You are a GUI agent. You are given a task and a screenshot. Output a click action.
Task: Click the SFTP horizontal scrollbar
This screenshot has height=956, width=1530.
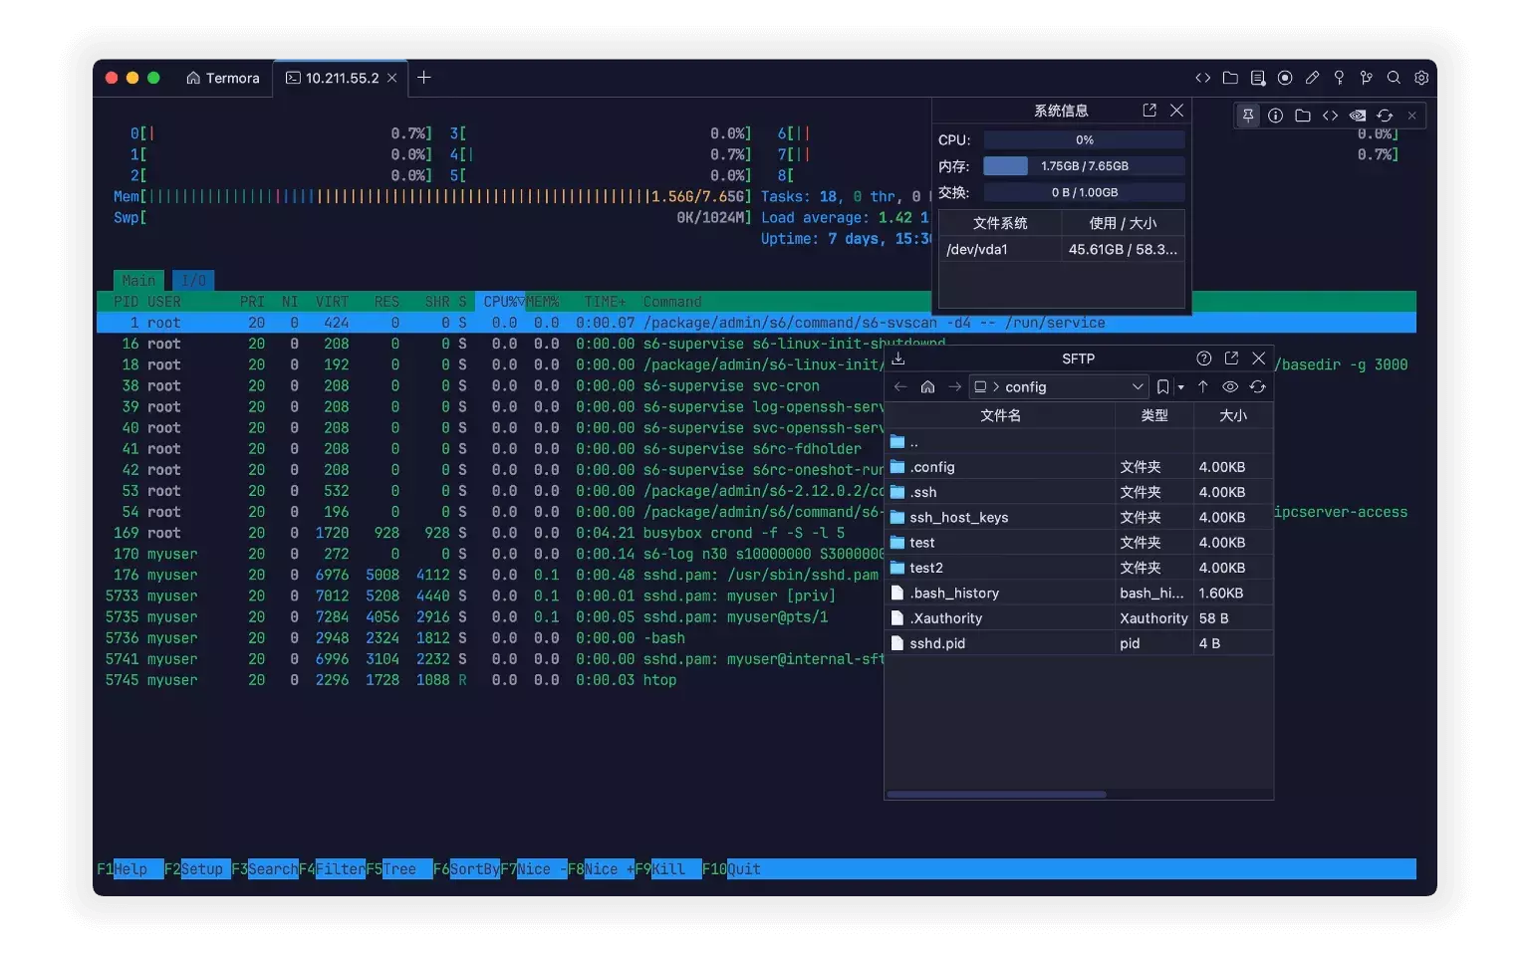(996, 794)
